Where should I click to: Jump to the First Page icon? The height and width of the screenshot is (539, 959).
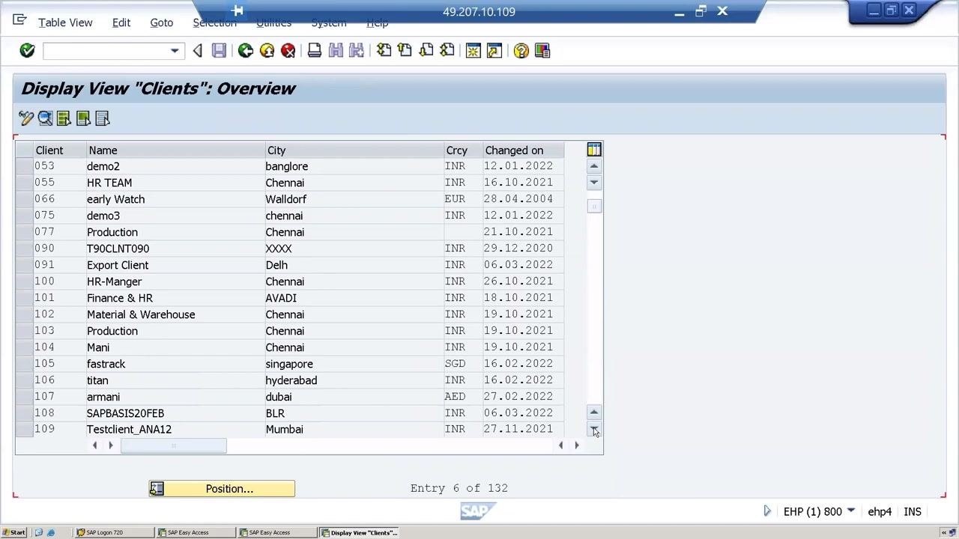point(384,51)
